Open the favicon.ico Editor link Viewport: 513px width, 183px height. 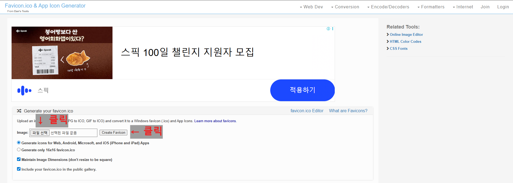click(307, 111)
